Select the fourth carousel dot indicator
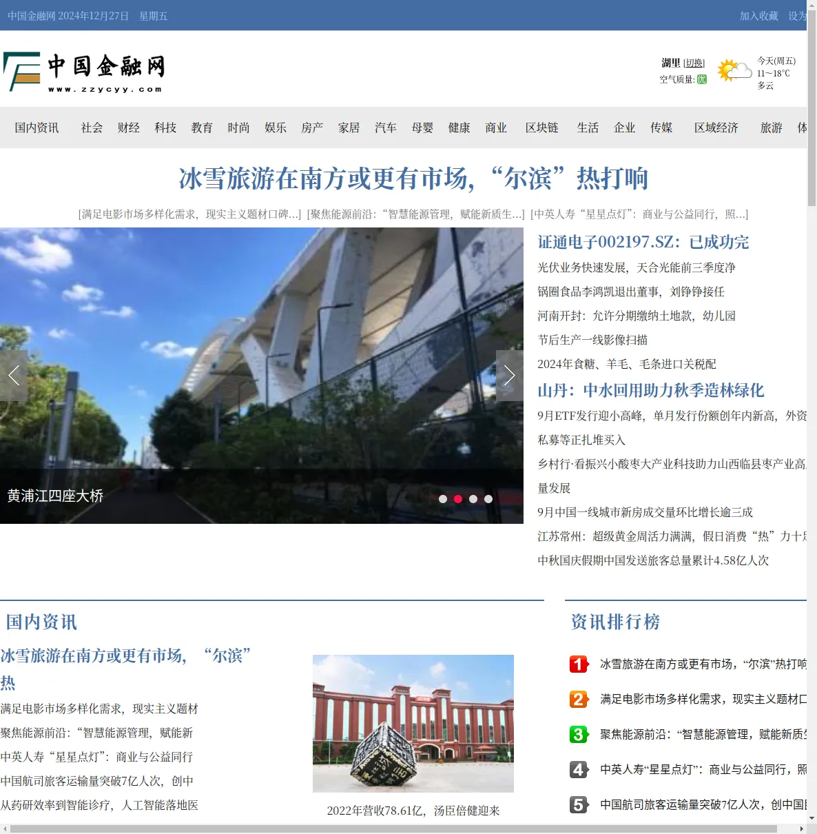The width and height of the screenshot is (817, 834). [488, 499]
